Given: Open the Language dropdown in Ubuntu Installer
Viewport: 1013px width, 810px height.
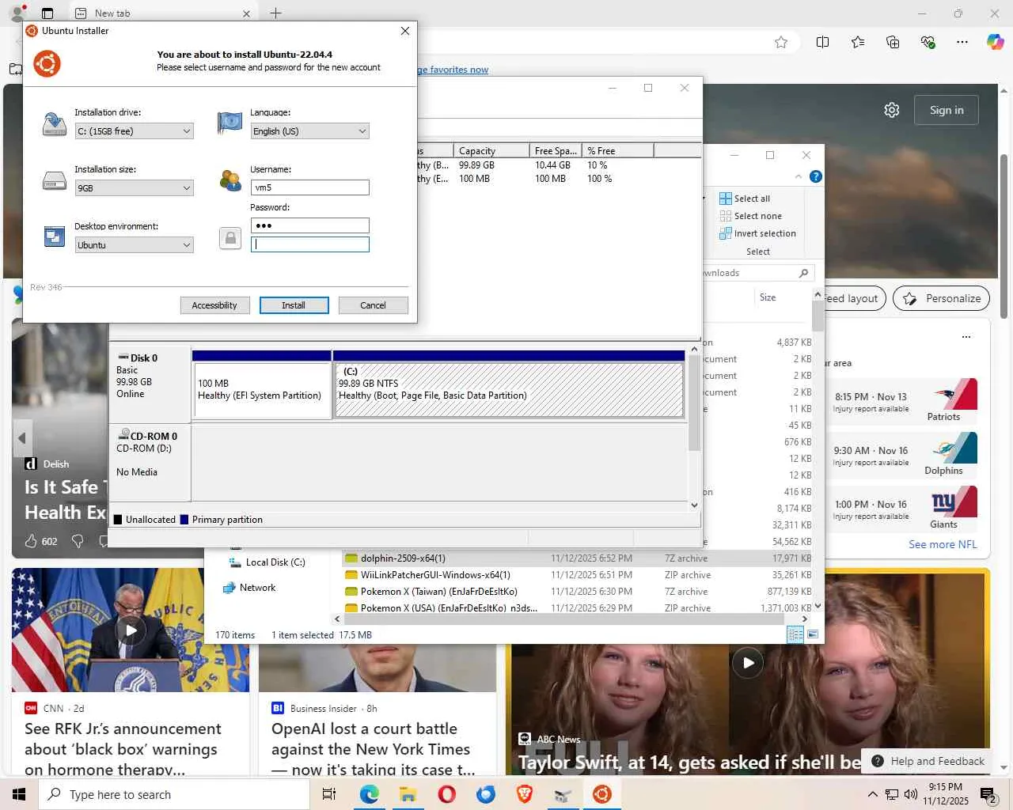Looking at the screenshot, I should tap(309, 131).
